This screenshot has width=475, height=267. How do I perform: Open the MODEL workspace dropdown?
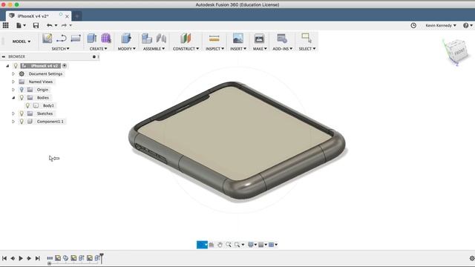click(22, 42)
